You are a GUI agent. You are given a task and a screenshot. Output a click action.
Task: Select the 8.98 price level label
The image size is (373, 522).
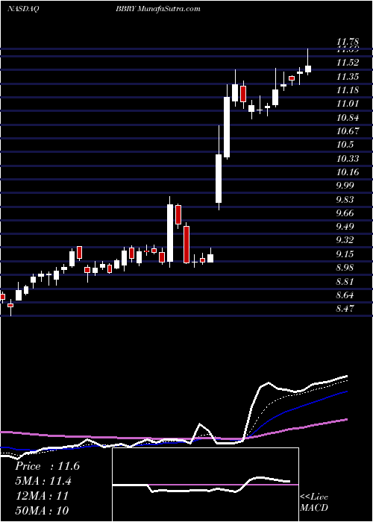point(345,268)
